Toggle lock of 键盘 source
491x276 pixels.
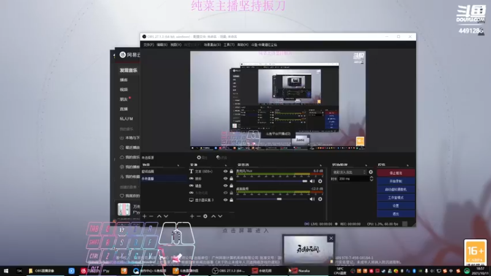(231, 186)
